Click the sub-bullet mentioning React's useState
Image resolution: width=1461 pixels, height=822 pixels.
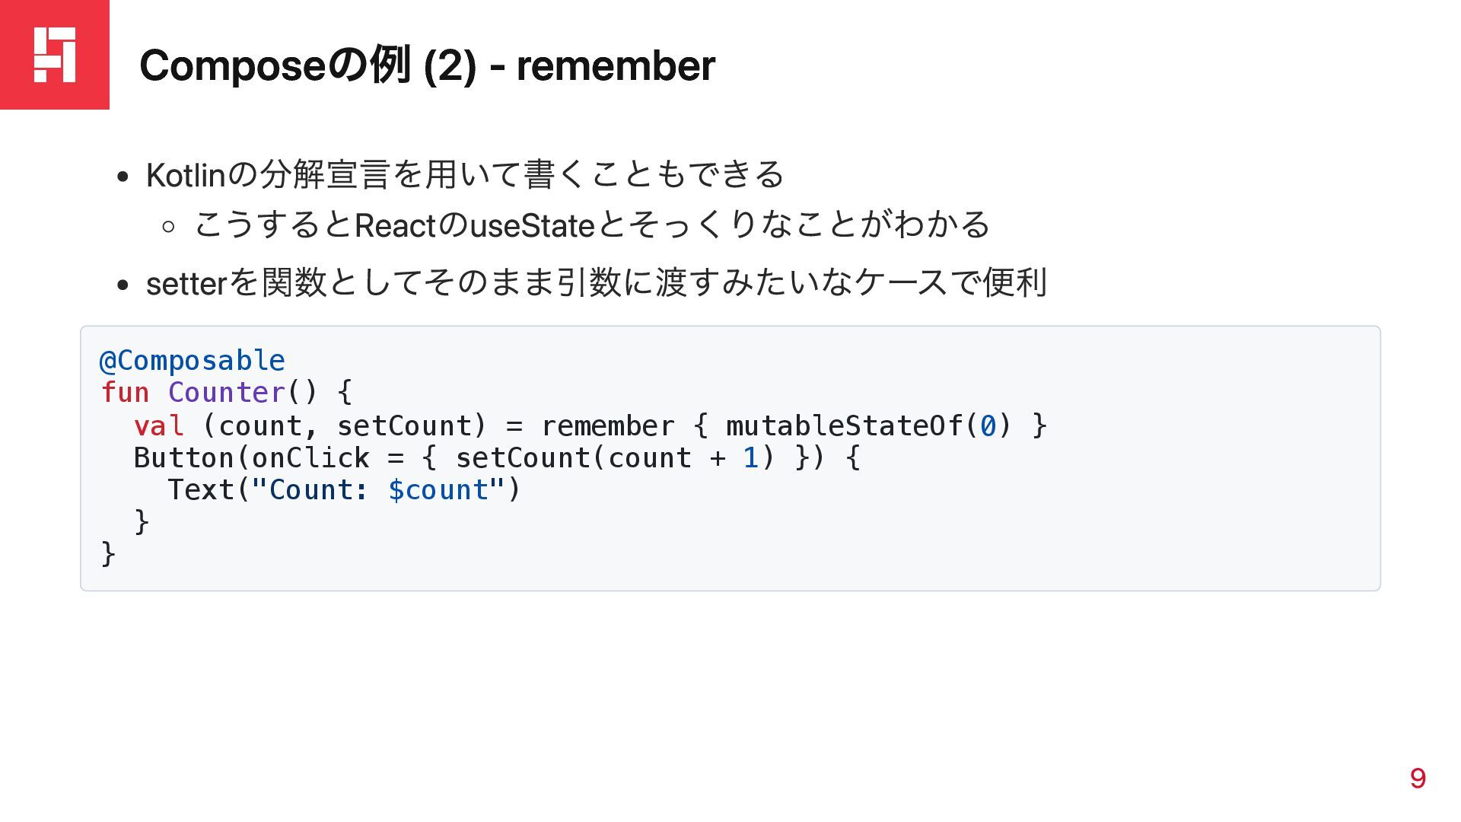point(591,225)
